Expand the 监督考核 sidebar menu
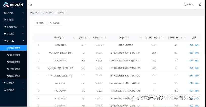 click(13, 83)
